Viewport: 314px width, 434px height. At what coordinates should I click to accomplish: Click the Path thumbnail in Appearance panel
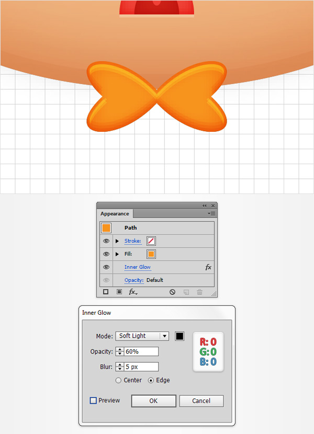pos(106,228)
